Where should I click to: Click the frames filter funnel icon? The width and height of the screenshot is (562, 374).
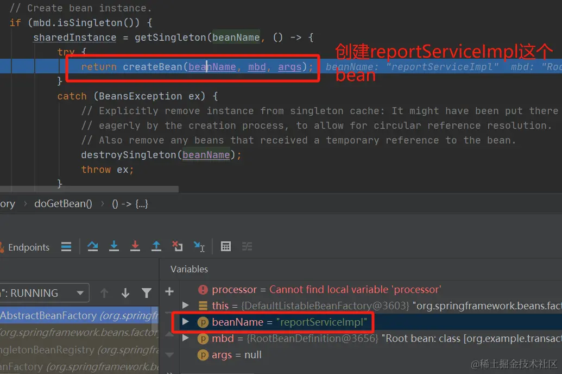click(147, 293)
